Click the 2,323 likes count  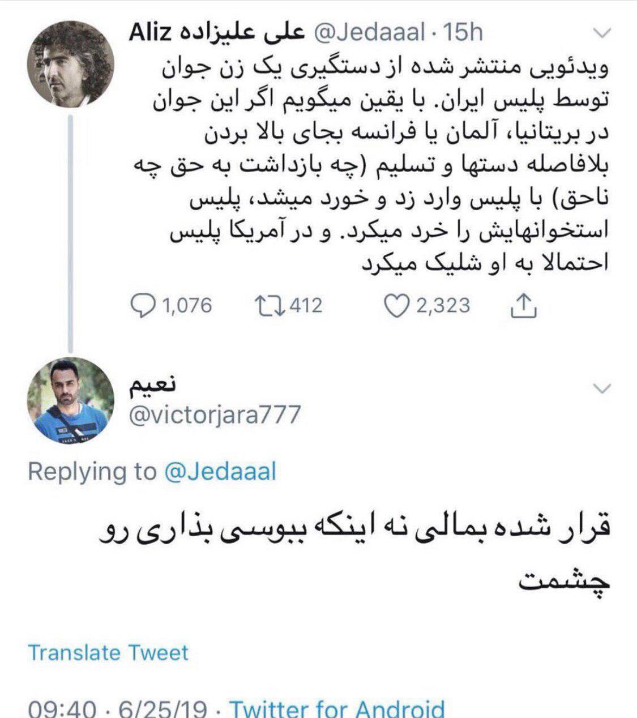coord(443,306)
